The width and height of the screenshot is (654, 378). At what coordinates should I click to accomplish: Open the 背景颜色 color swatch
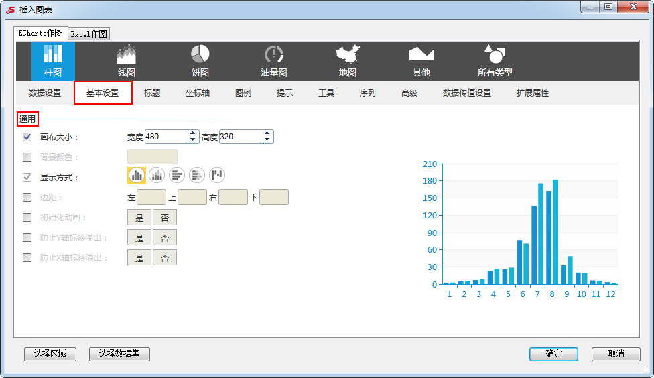(152, 157)
